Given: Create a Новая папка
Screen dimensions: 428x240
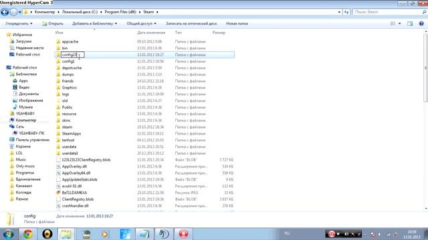Looking at the screenshot, I should coord(237,24).
